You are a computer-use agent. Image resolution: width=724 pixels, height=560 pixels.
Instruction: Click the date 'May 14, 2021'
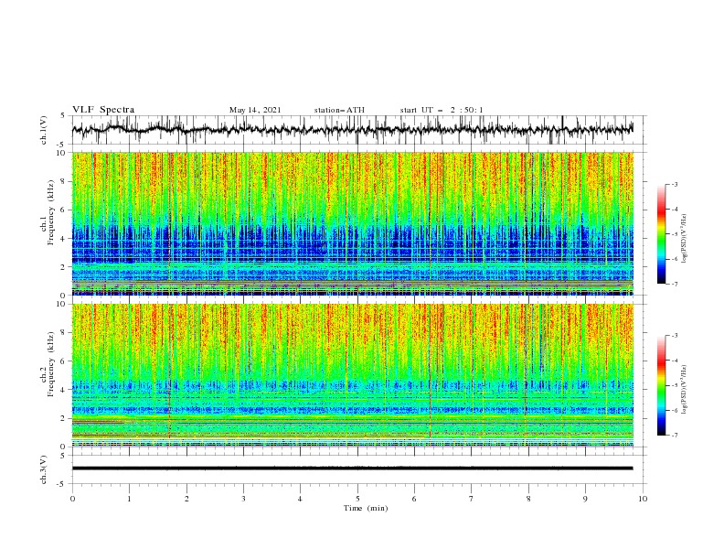coord(255,110)
